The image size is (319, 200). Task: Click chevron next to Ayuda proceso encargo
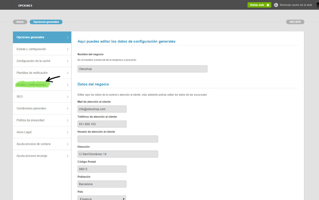(68, 156)
